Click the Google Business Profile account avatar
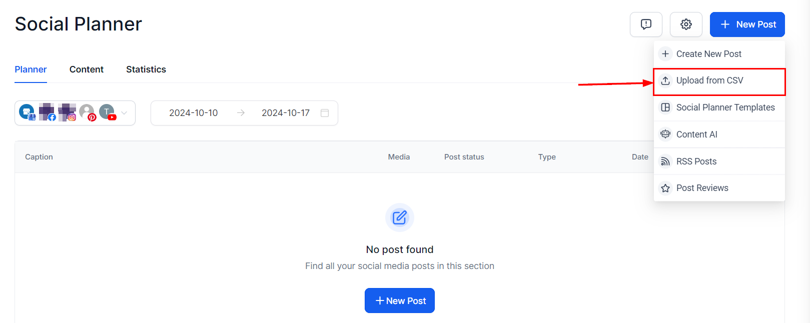This screenshot has height=323, width=810. 27,112
